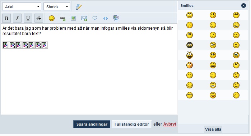Click Fullständig editor button
Screen dimensions: 251x136
point(132,124)
